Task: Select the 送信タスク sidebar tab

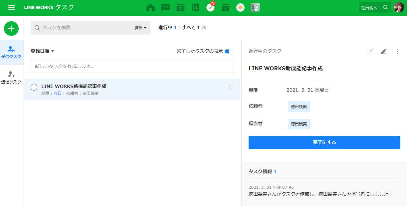Action: (x=12, y=78)
